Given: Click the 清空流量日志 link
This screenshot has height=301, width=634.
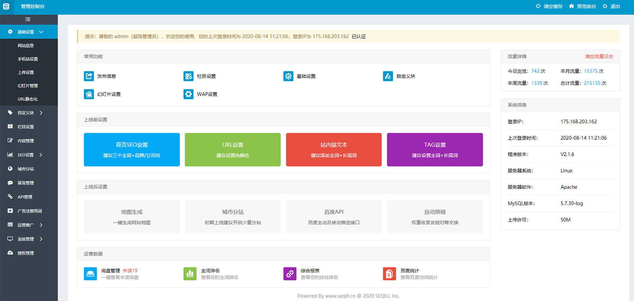Looking at the screenshot, I should (x=599, y=57).
